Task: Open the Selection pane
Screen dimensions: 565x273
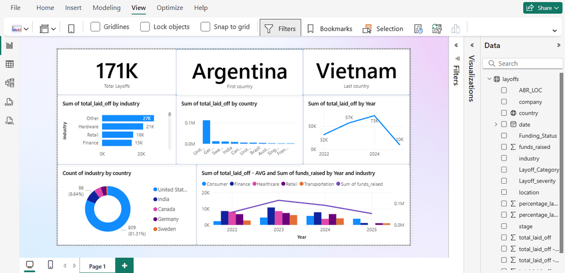Action: [x=383, y=29]
